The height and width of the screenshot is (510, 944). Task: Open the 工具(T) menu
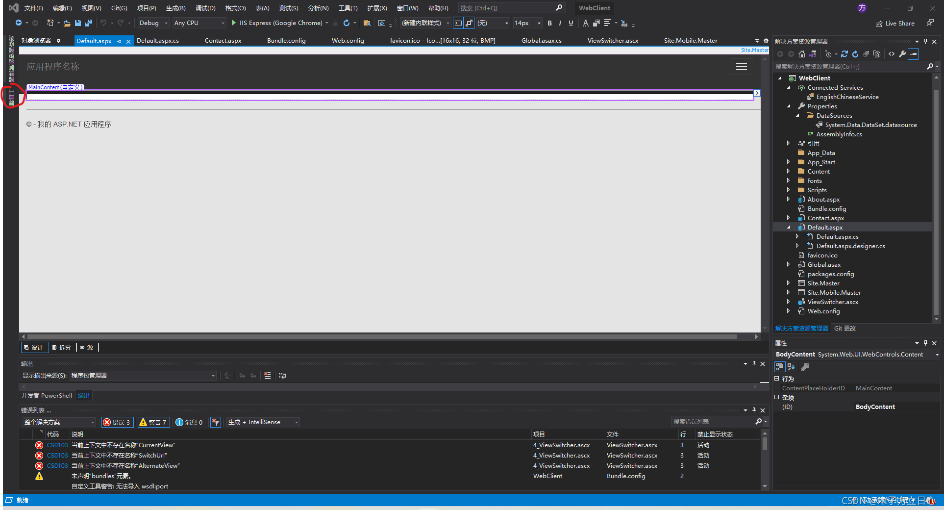[348, 8]
